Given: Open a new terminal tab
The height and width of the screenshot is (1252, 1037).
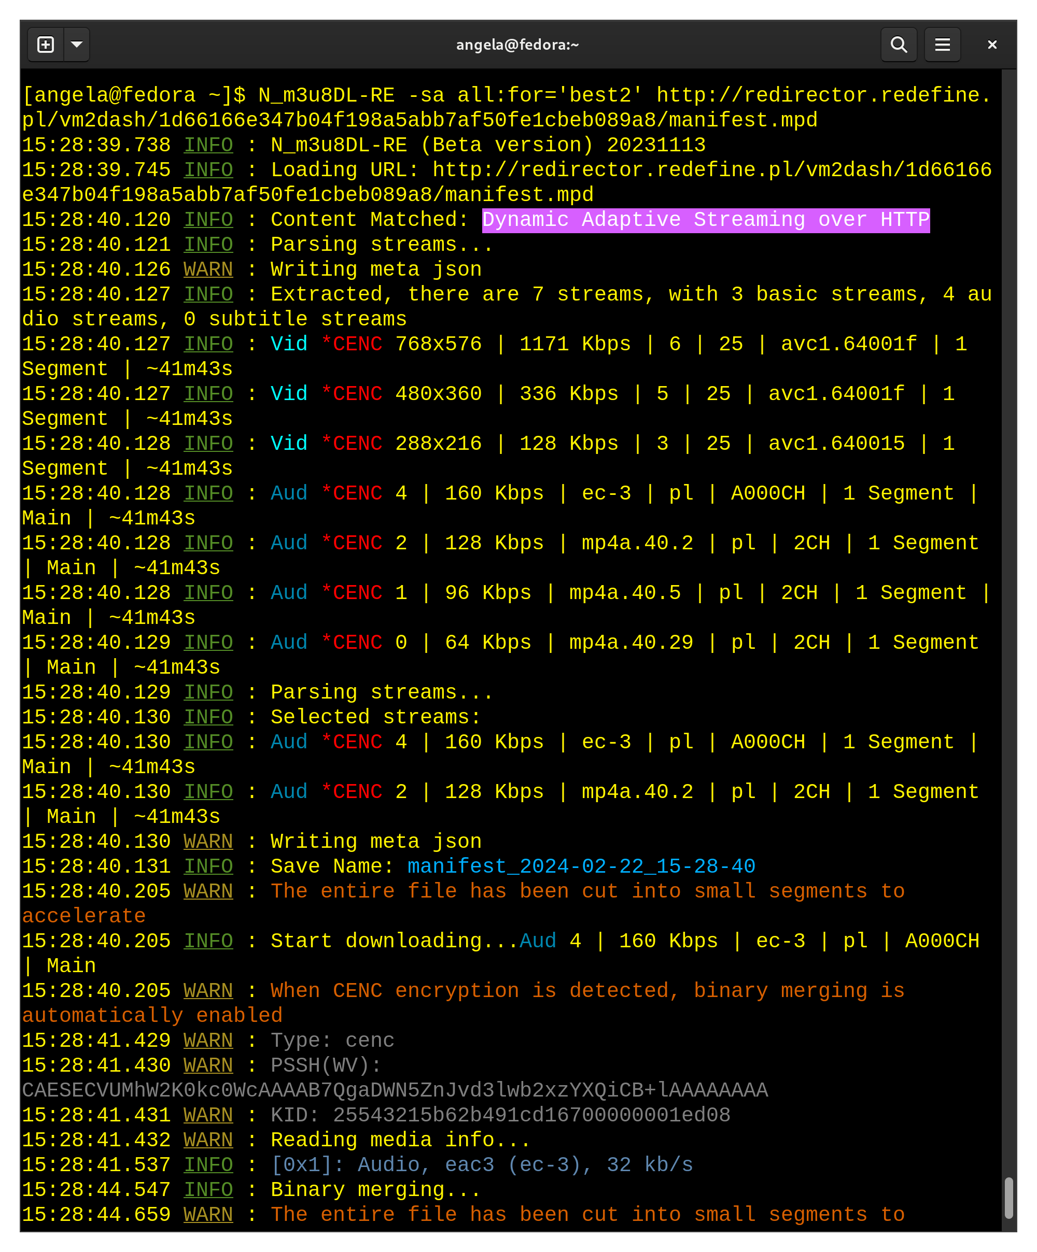Looking at the screenshot, I should point(46,45).
